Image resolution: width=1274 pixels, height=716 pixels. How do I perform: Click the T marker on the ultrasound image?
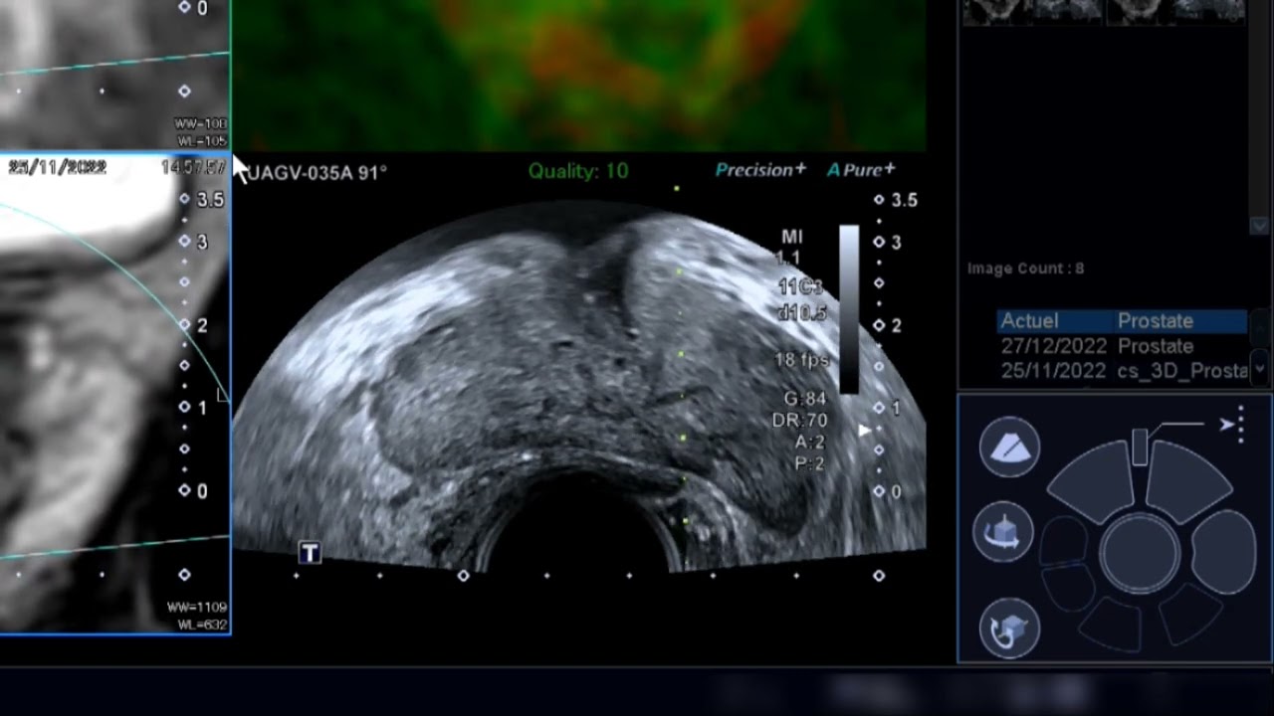pyautogui.click(x=310, y=553)
